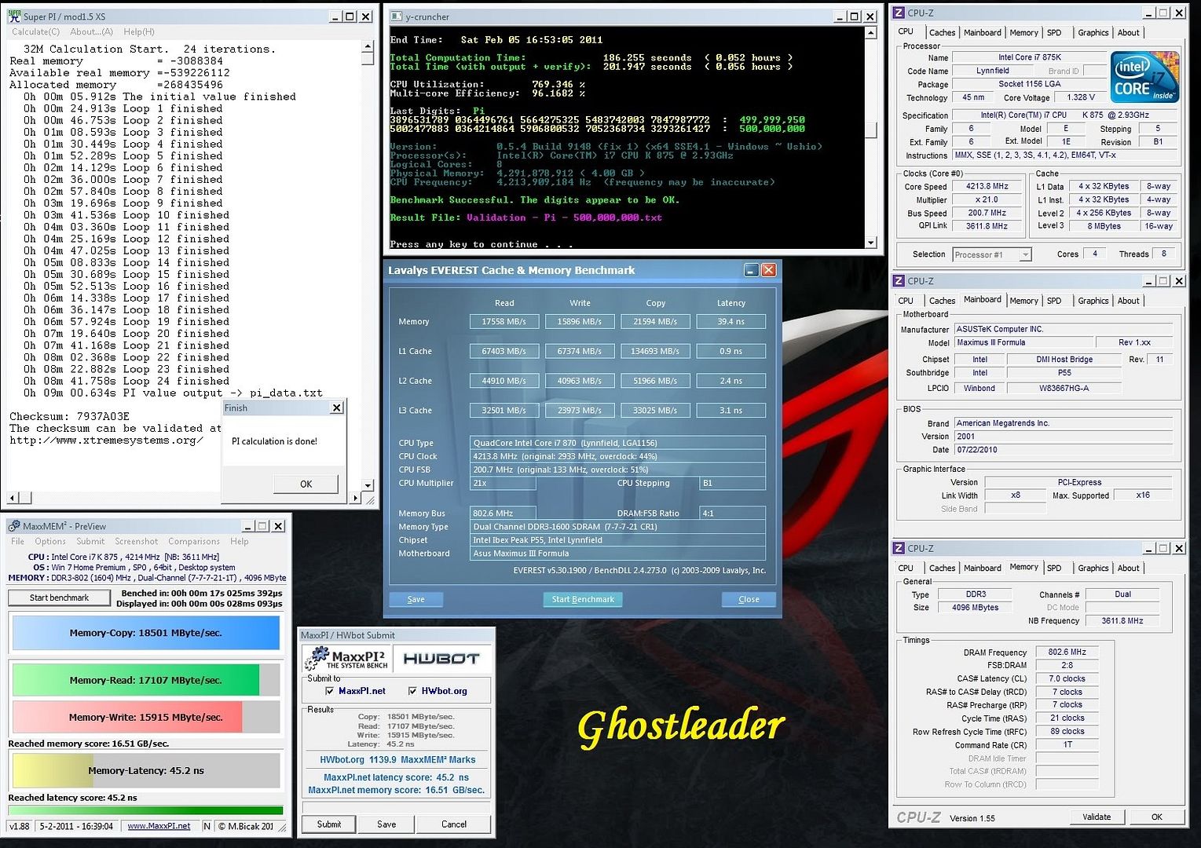Click CPU-Z DRAM Frequency 802.6 MHz field

[x=1067, y=652]
